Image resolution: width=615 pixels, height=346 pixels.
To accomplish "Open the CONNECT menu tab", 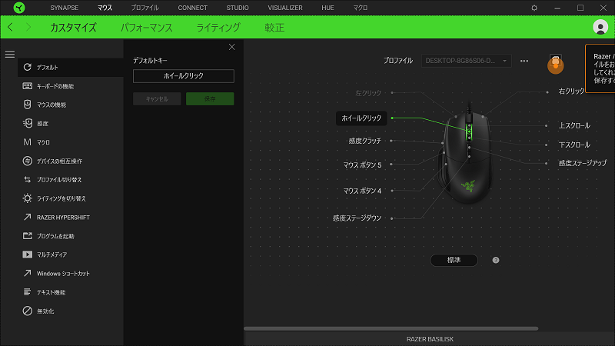I will pos(193,8).
